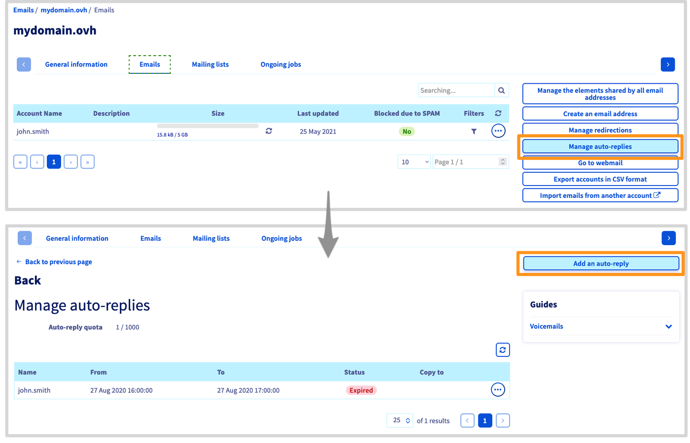Click refresh button above auto-replies table
The image size is (690, 443).
click(502, 350)
